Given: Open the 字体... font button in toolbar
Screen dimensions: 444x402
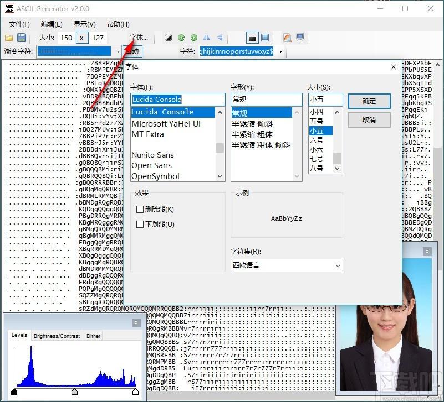Looking at the screenshot, I should (139, 38).
